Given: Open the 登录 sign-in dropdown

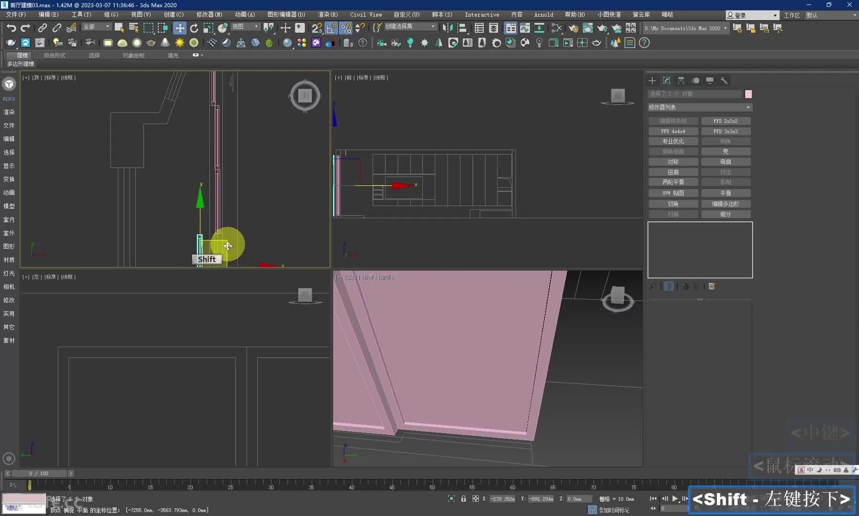Looking at the screenshot, I should coord(752,15).
